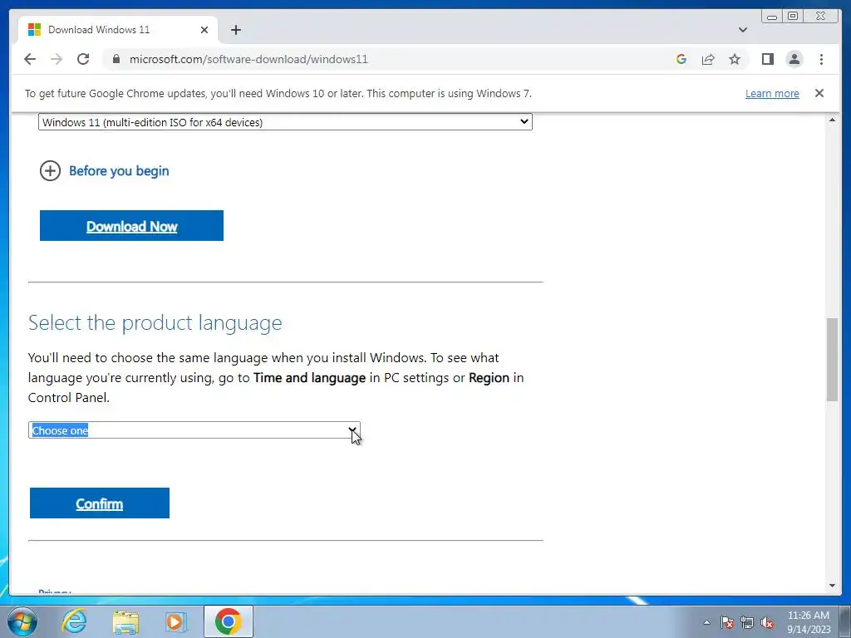Viewport: 851px width, 638px height.
Task: Click the scrollbar up arrow
Action: tap(832, 120)
